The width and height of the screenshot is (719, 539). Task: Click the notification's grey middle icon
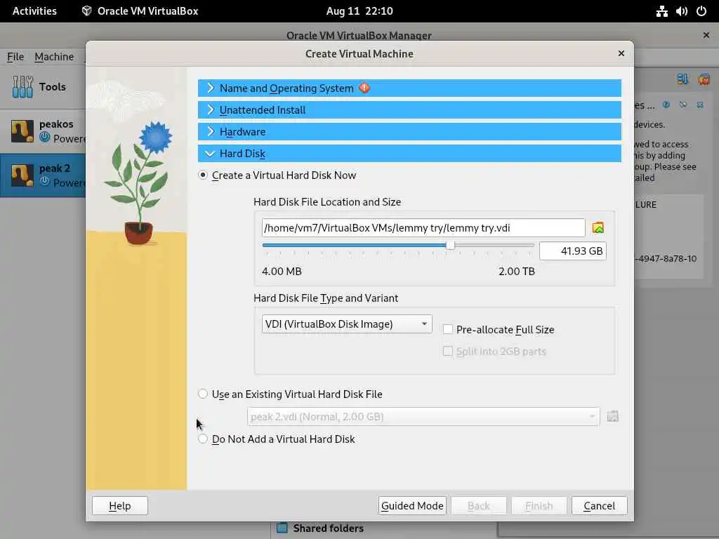[683, 105]
